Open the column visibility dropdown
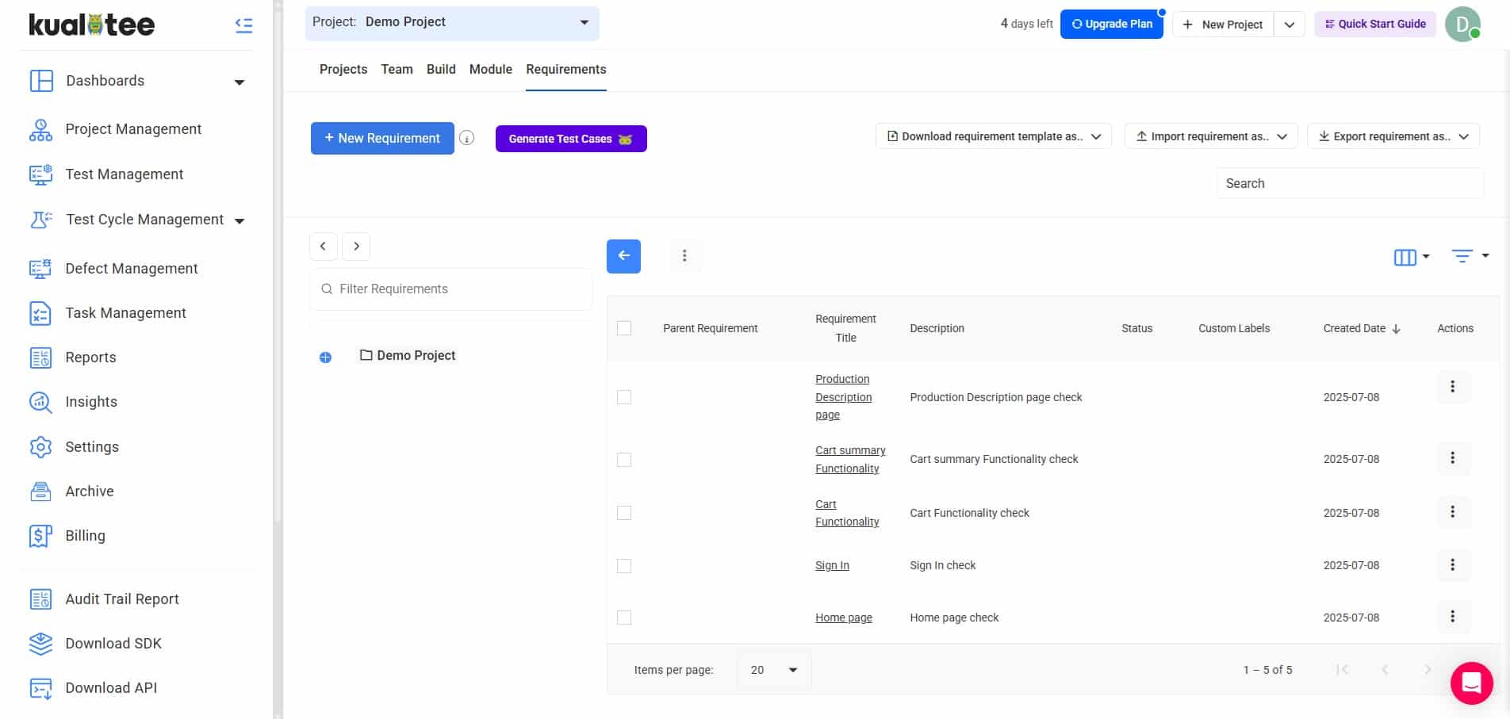The height and width of the screenshot is (719, 1510). (1412, 258)
